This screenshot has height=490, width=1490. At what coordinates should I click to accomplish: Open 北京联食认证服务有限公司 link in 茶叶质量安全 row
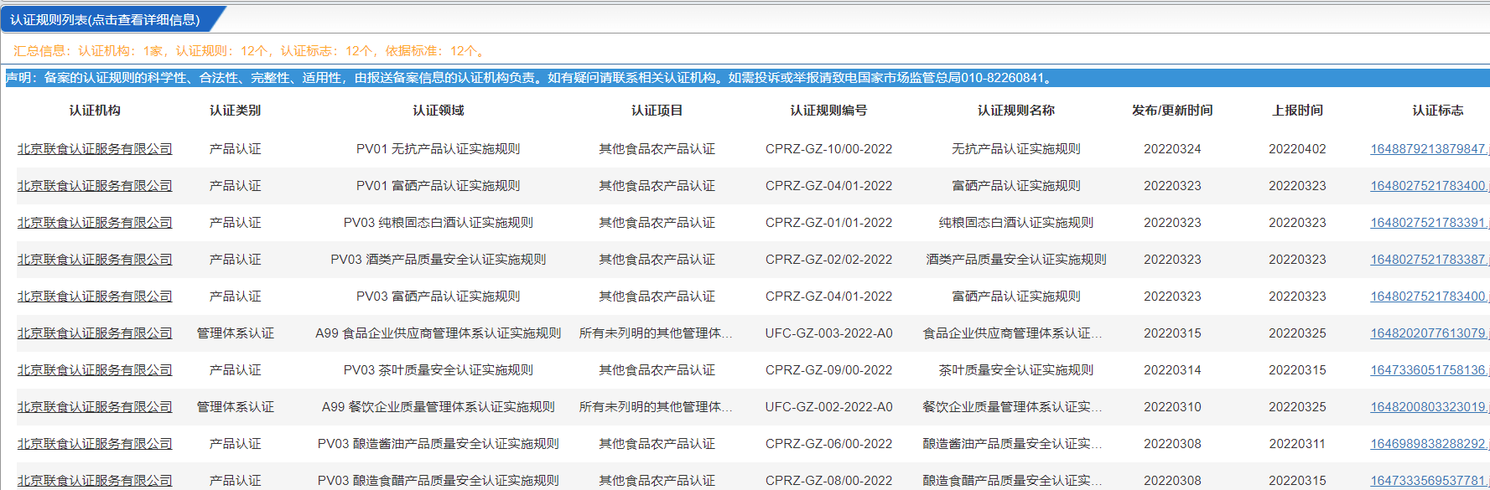pyautogui.click(x=95, y=370)
